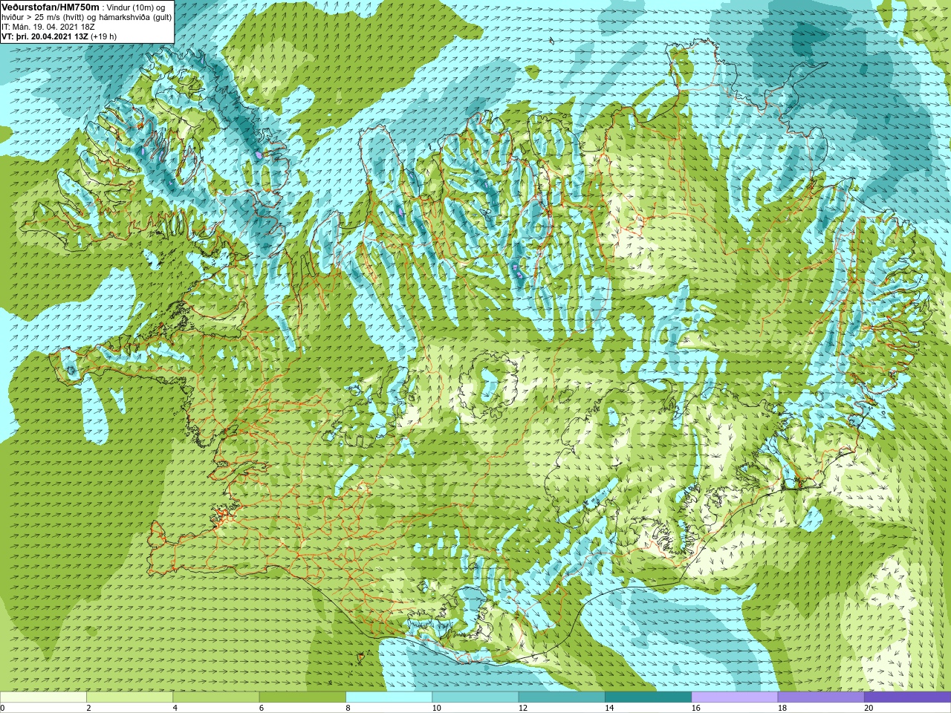Click the pale cyan 8–10 m/s legend swatch
The width and height of the screenshot is (951, 713).
click(389, 697)
